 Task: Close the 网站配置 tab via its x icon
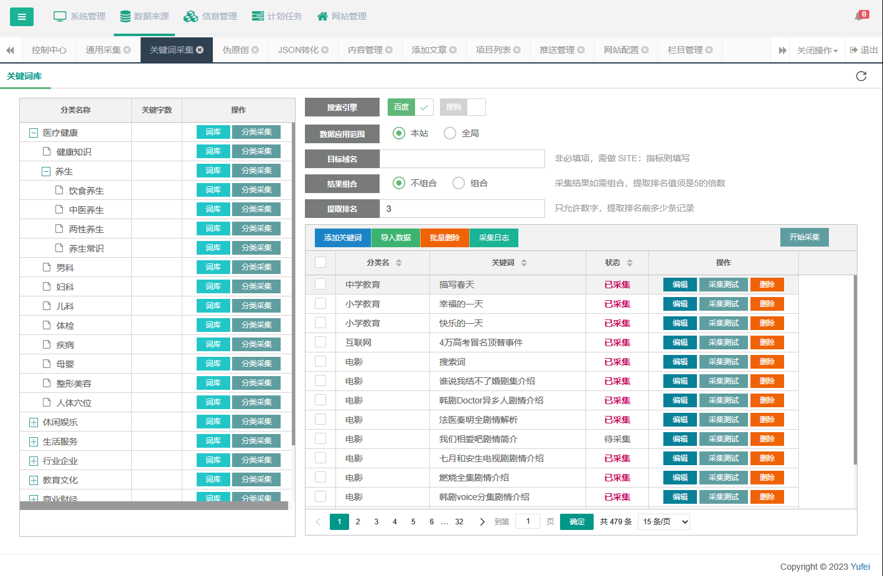coord(645,50)
